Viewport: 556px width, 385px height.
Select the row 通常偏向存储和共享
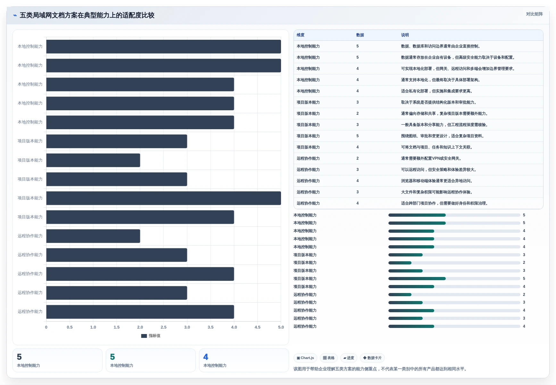tap(418, 113)
